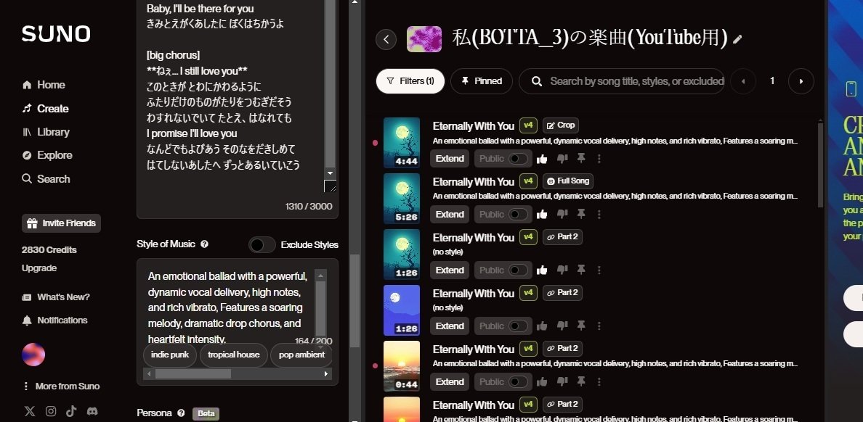
Task: Open the Filters dropdown
Action: point(410,81)
